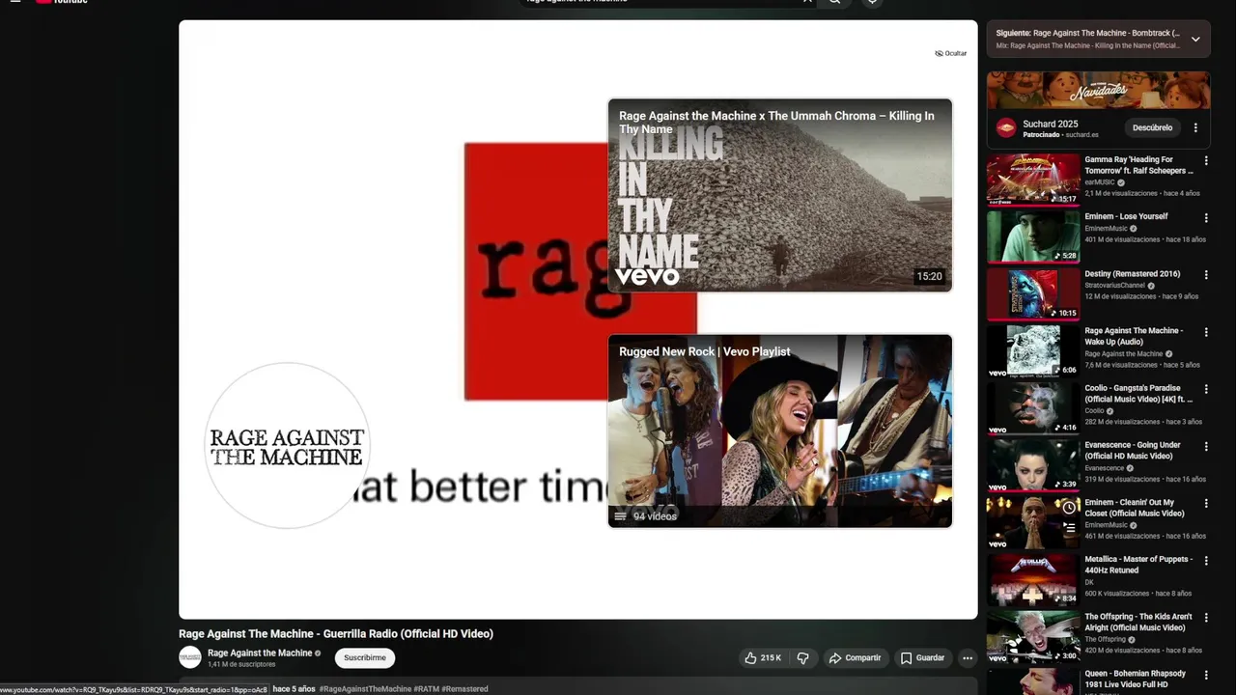Open Evanescence Going Under thumbnail
The image size is (1236, 695).
click(x=1033, y=464)
